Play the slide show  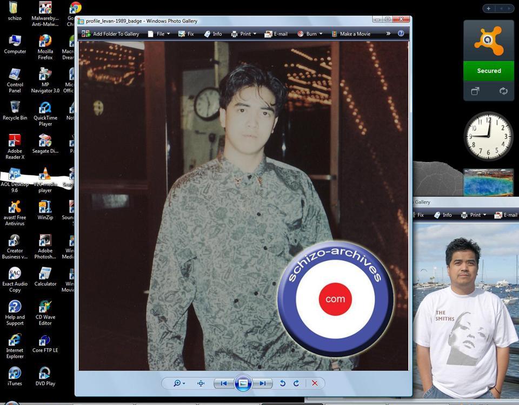(x=243, y=383)
